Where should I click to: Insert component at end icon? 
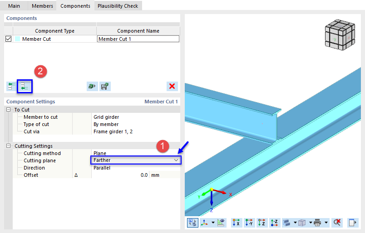point(25,86)
